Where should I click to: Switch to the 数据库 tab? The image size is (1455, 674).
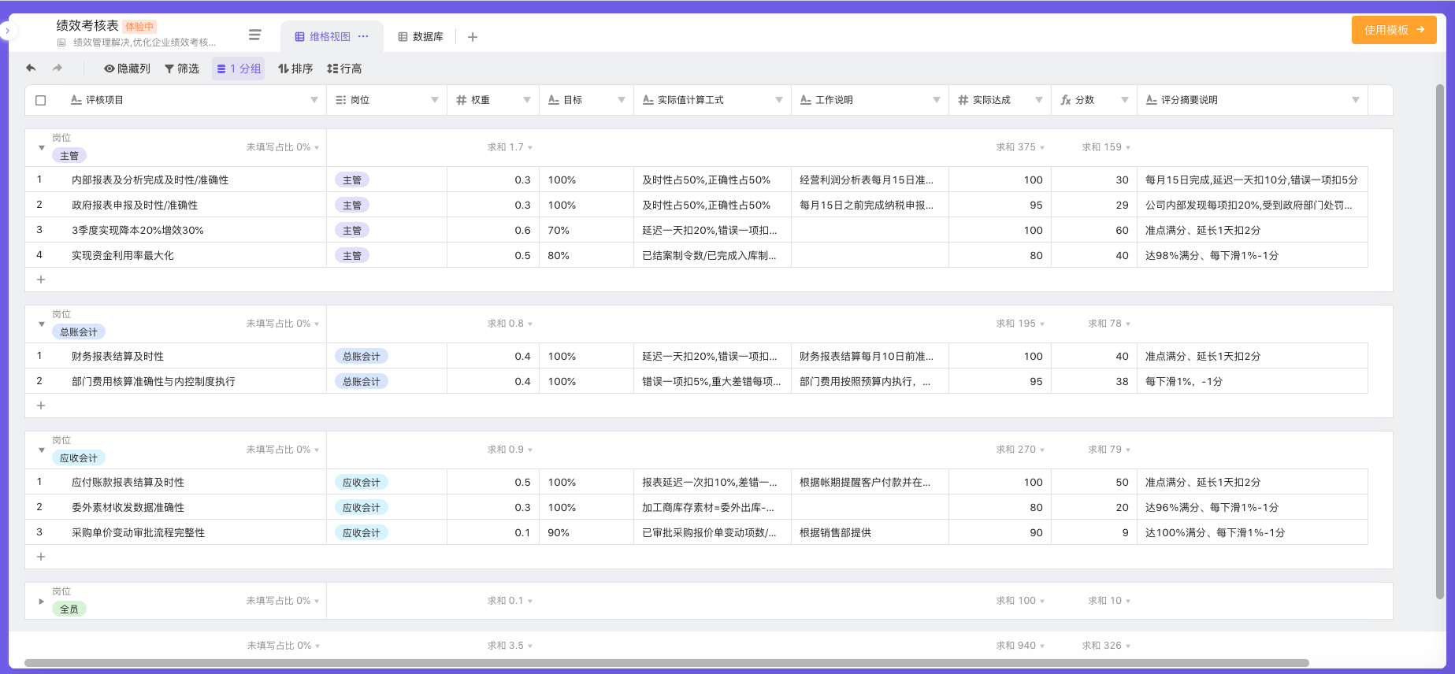[x=421, y=36]
